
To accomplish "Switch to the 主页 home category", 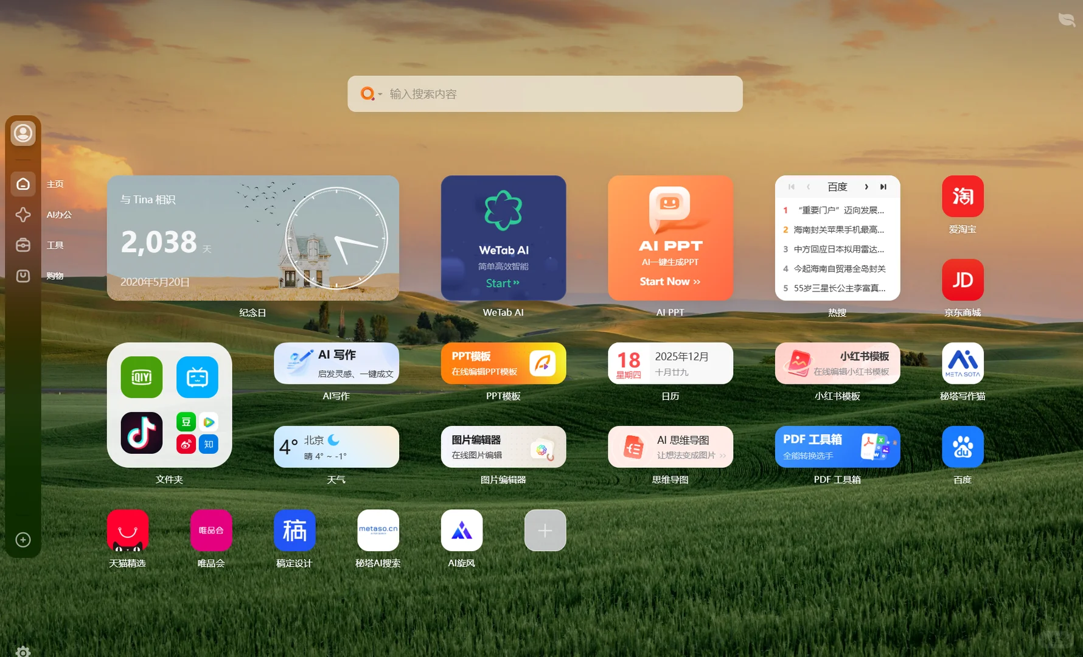I will click(x=23, y=184).
